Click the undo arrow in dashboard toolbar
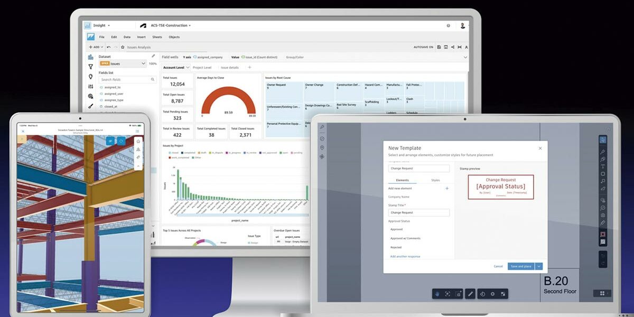This screenshot has height=317, width=634. [109, 47]
